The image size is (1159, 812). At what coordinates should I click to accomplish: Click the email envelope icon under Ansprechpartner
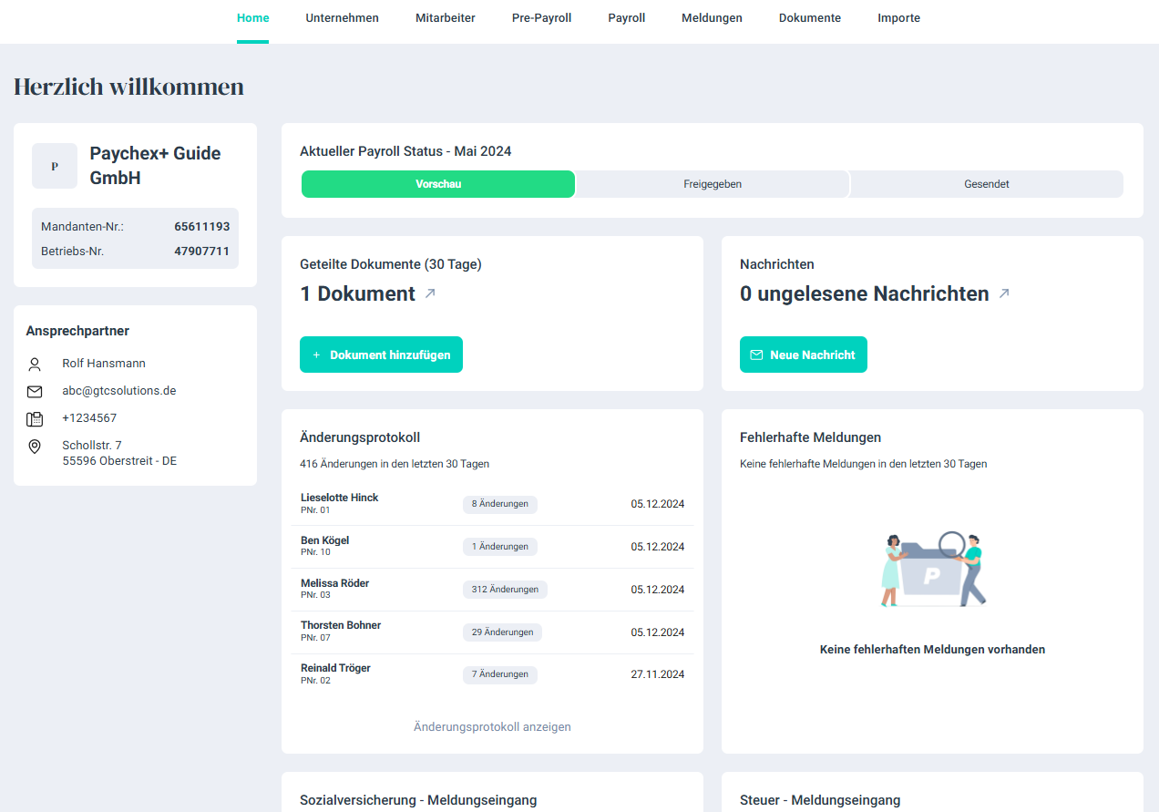click(x=35, y=392)
